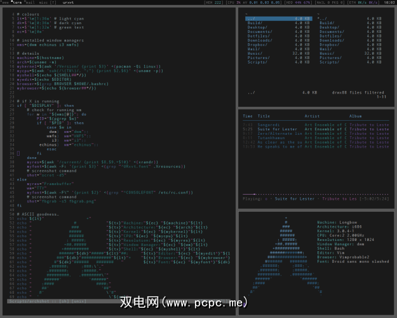This screenshot has width=397, height=318.
Task: Click 'Resolution: 1280 x 1024' output line
Action: tap(346, 240)
